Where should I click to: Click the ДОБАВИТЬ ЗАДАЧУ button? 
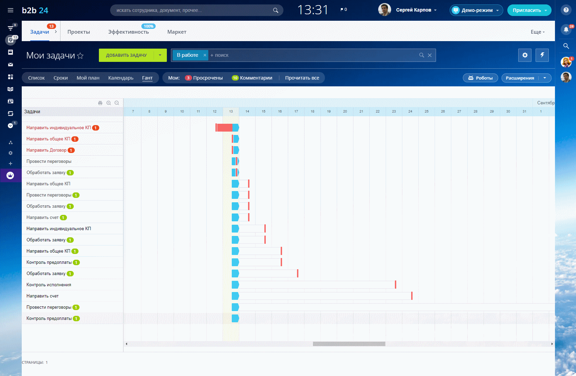click(126, 55)
